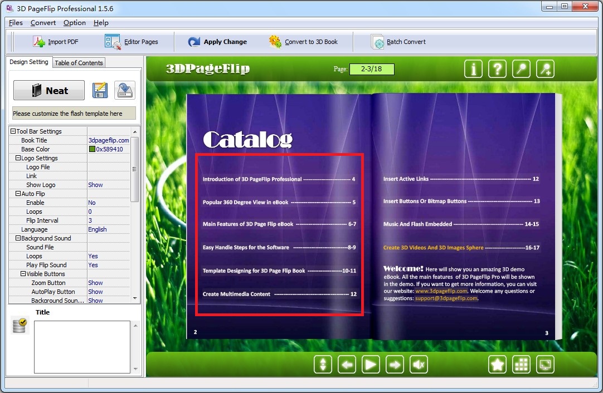The image size is (603, 393).
Task: Switch the viewer to fullscreen
Action: point(545,364)
